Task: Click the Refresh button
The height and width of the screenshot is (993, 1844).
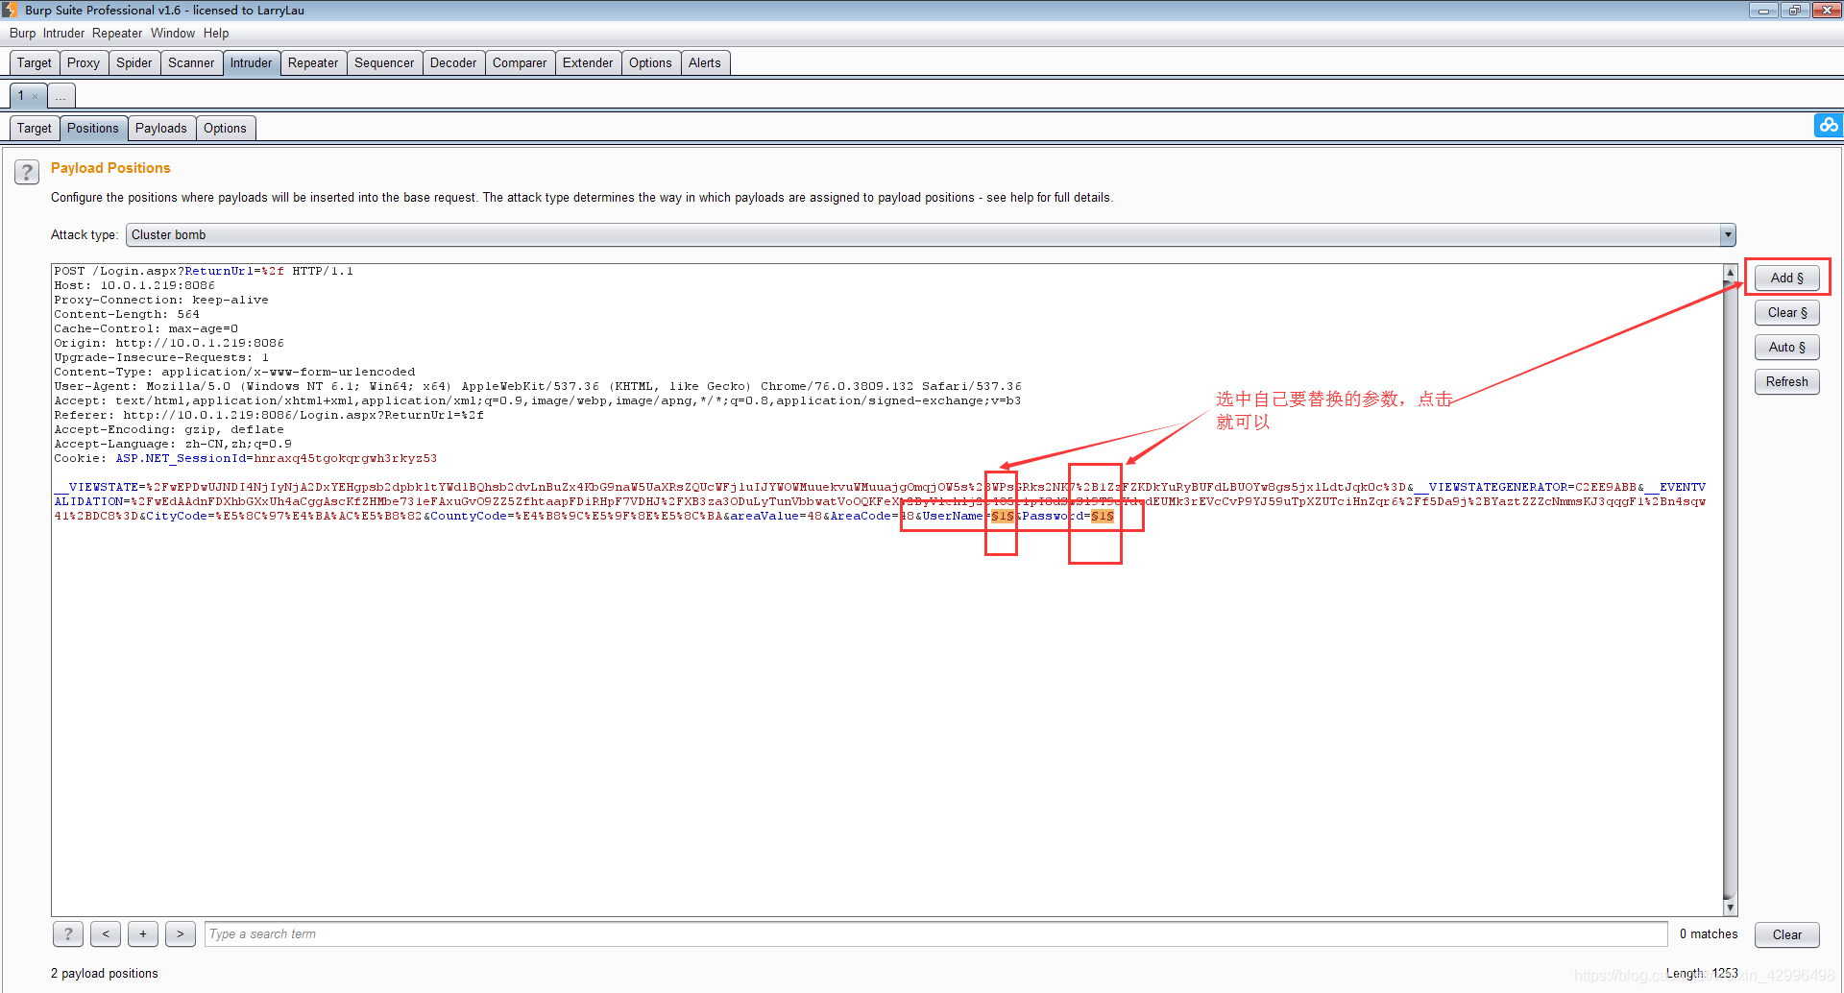Action: (x=1787, y=381)
